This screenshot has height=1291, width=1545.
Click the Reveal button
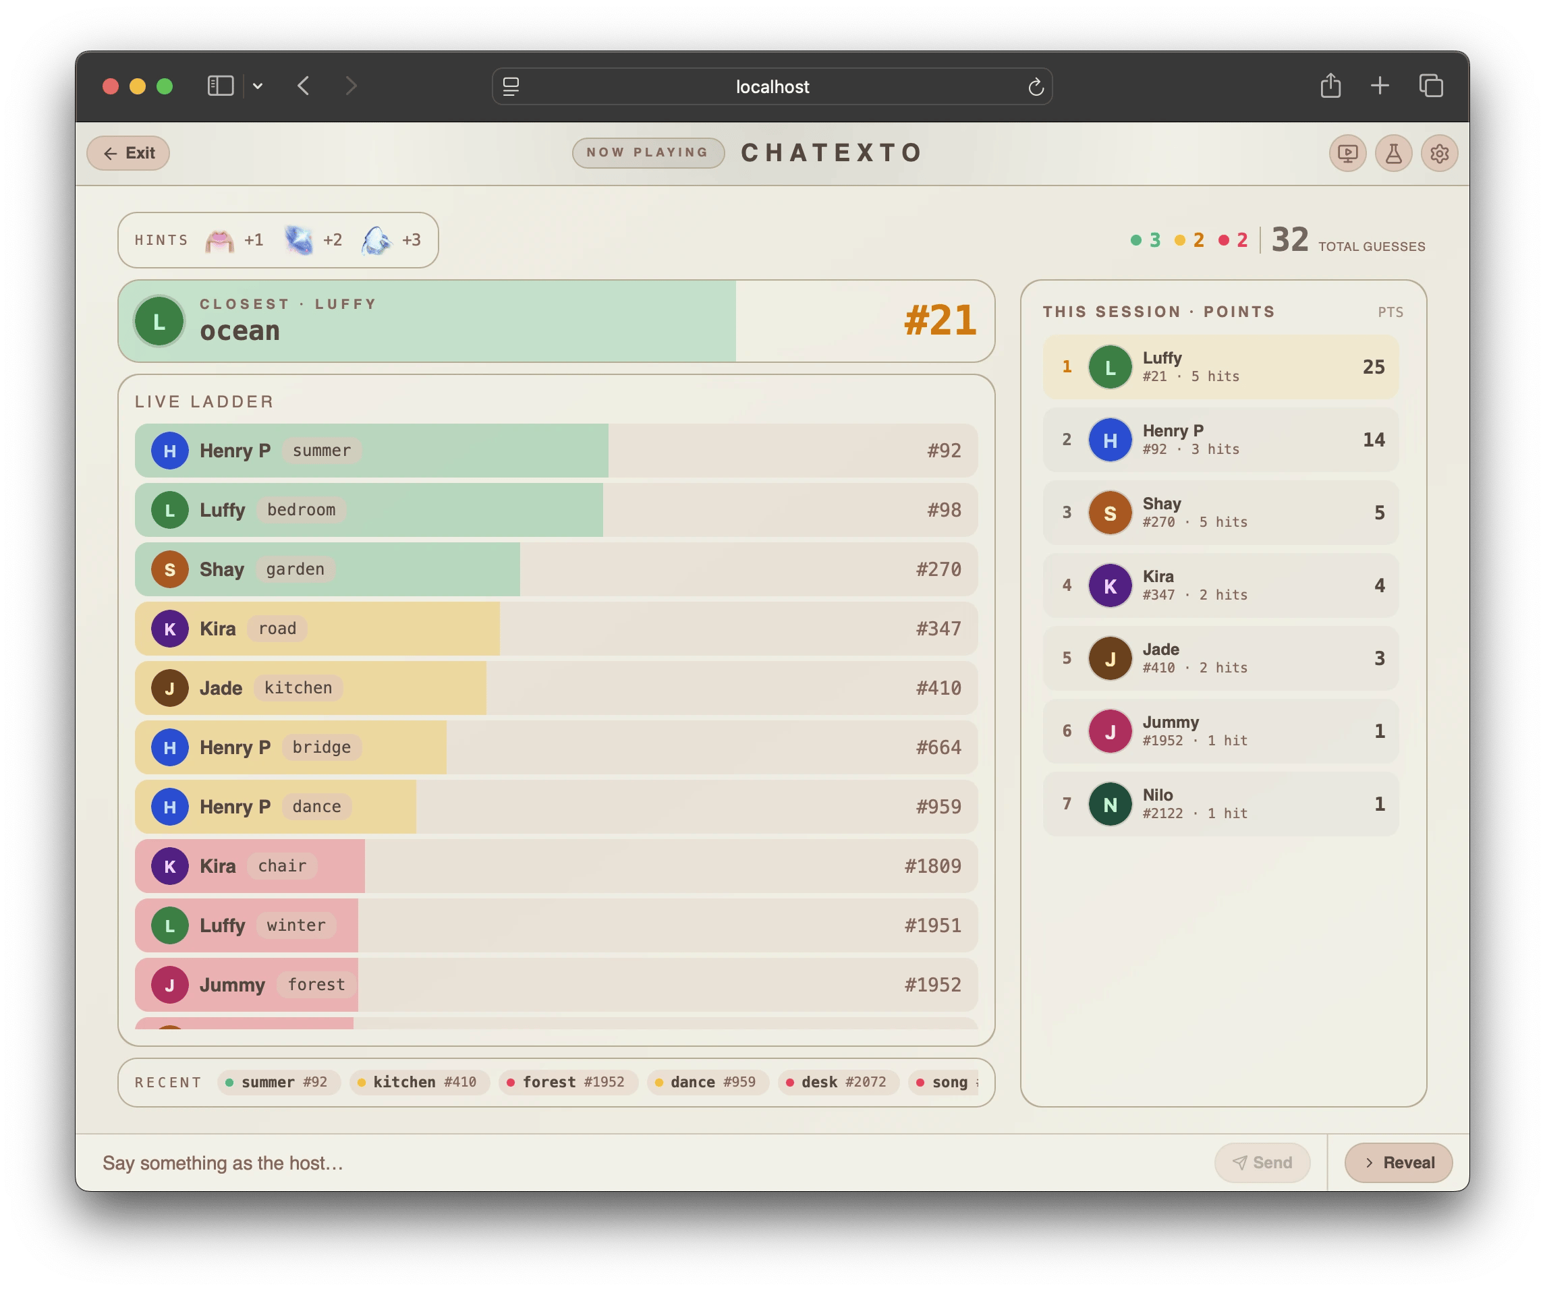[1398, 1162]
